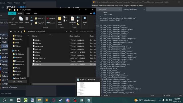Select the generic.txt file
The width and height of the screenshot is (183, 103).
pyautogui.click(x=39, y=46)
